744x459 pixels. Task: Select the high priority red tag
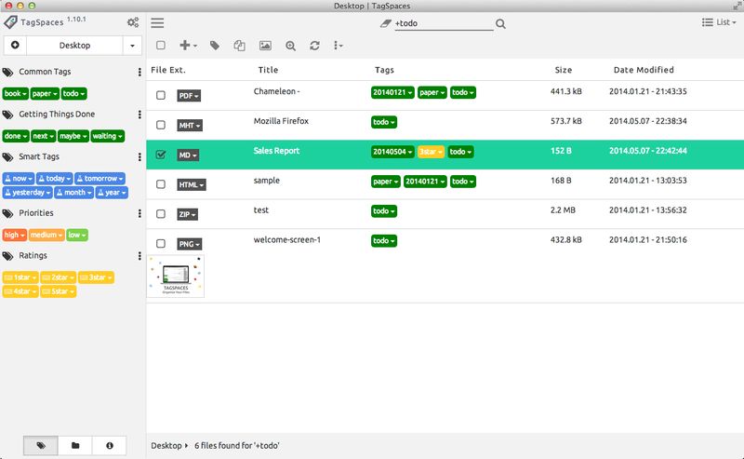click(x=14, y=235)
